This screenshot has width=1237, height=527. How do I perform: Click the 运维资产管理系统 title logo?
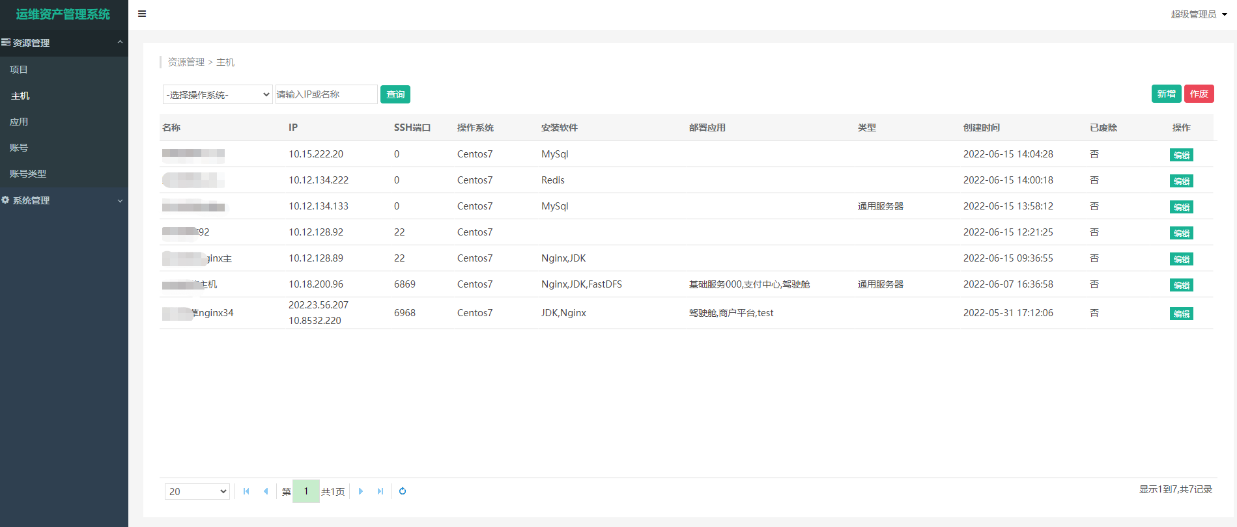coord(63,14)
